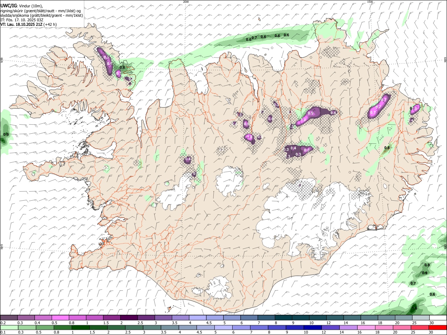Click the 0.4 label in the snow legend scale

37,323
